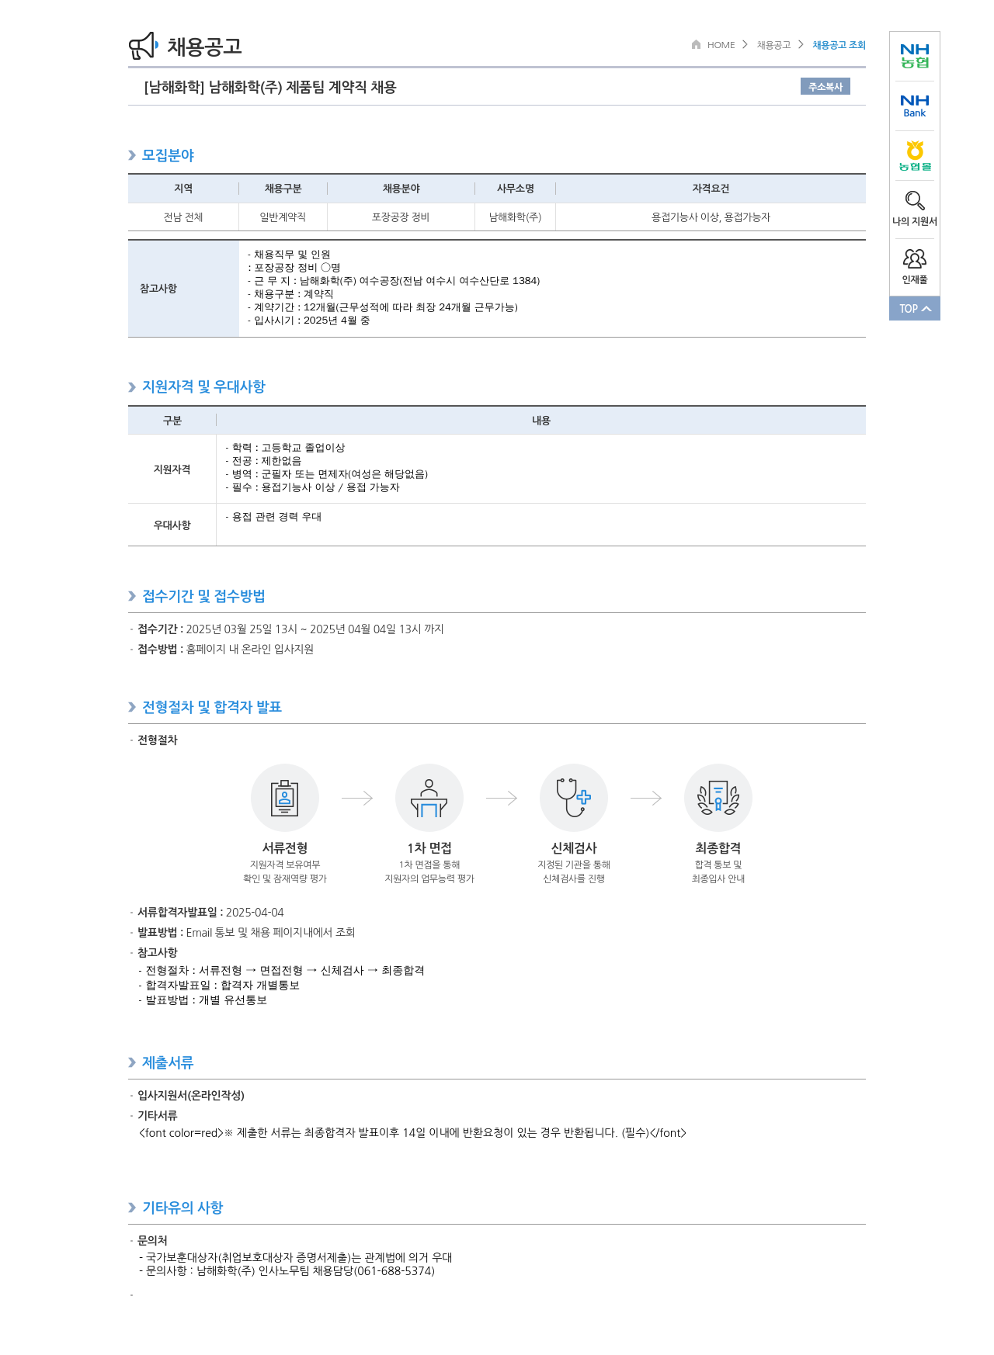Click the chevron beside 접수기간 및 접수방법
The width and height of the screenshot is (994, 1355).
[132, 596]
